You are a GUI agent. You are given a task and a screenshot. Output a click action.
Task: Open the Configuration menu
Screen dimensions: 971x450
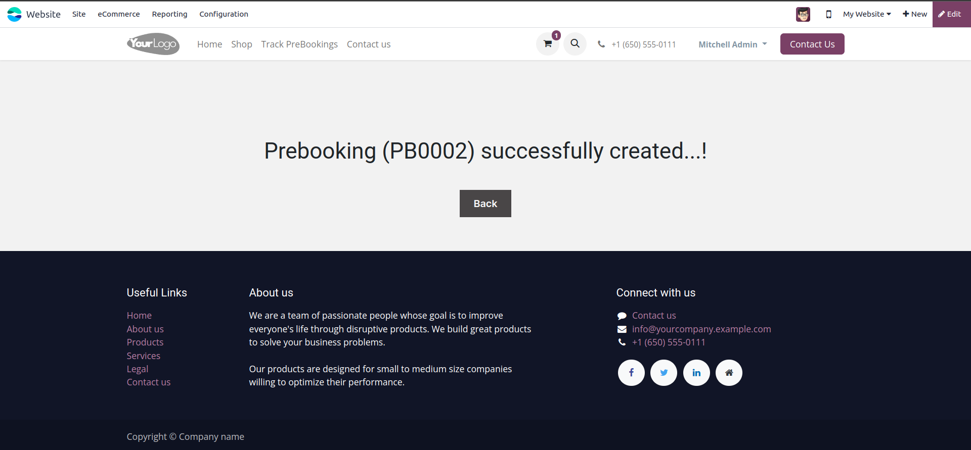tap(224, 14)
